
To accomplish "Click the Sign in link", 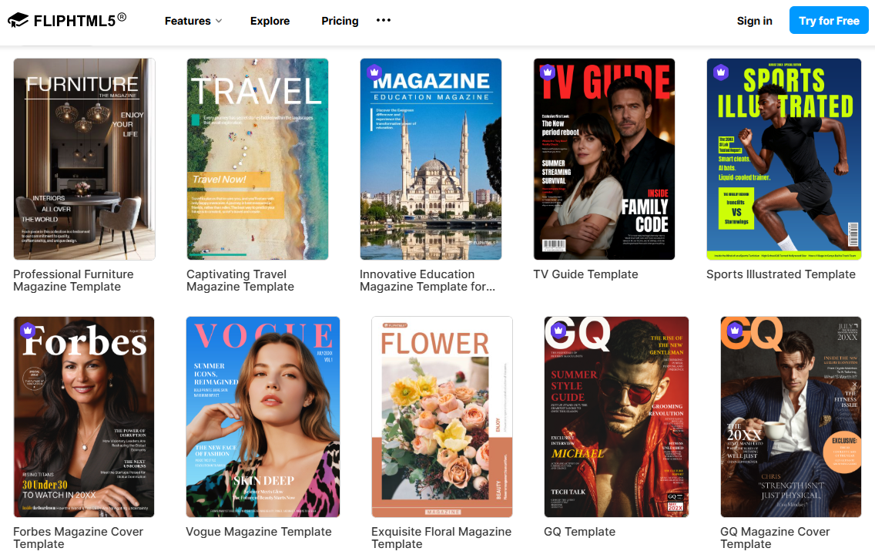I will point(755,21).
